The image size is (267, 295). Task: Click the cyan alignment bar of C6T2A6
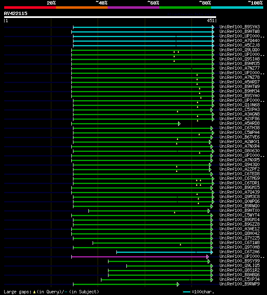tap(164, 252)
